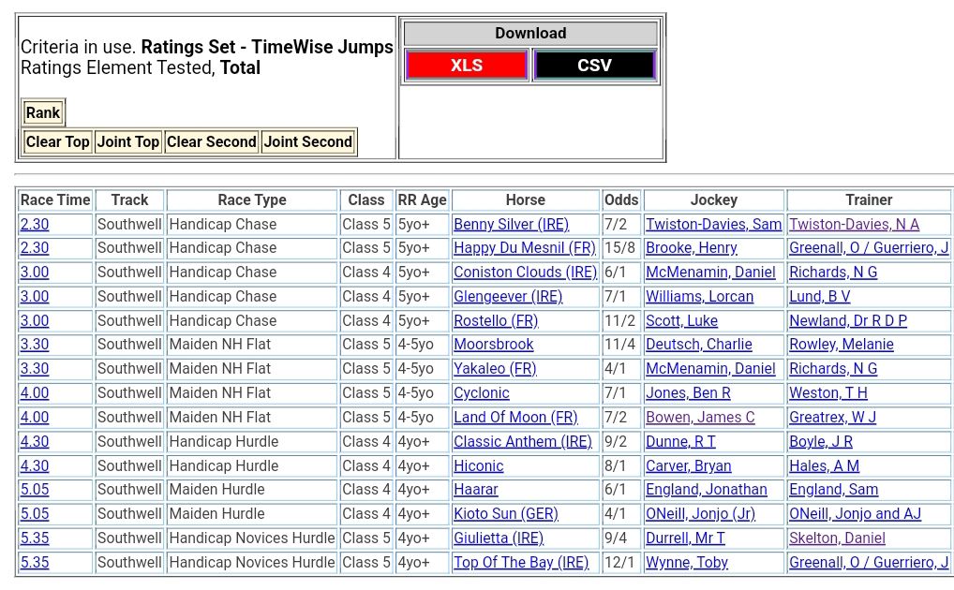Click the Horse column header

click(x=525, y=200)
